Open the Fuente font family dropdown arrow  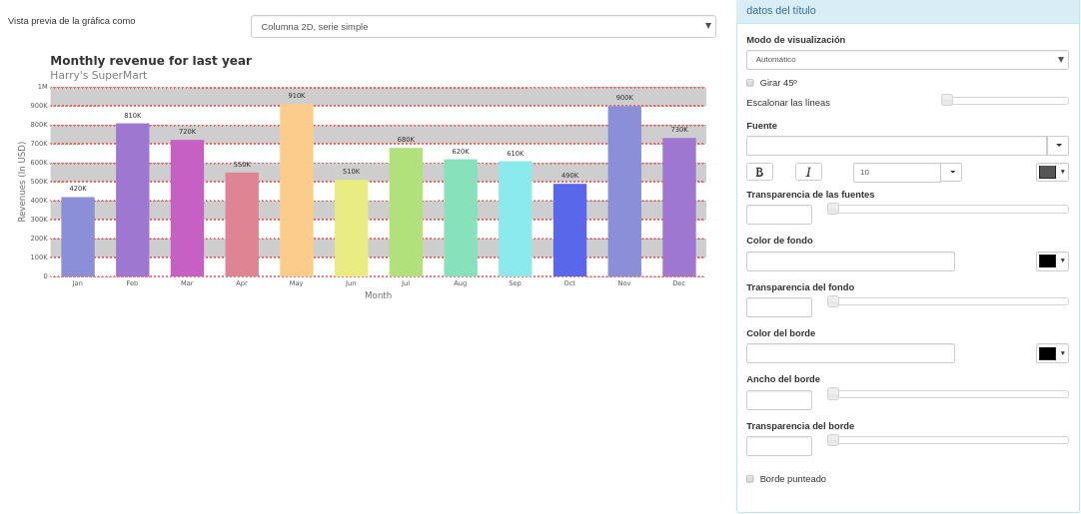[1058, 146]
